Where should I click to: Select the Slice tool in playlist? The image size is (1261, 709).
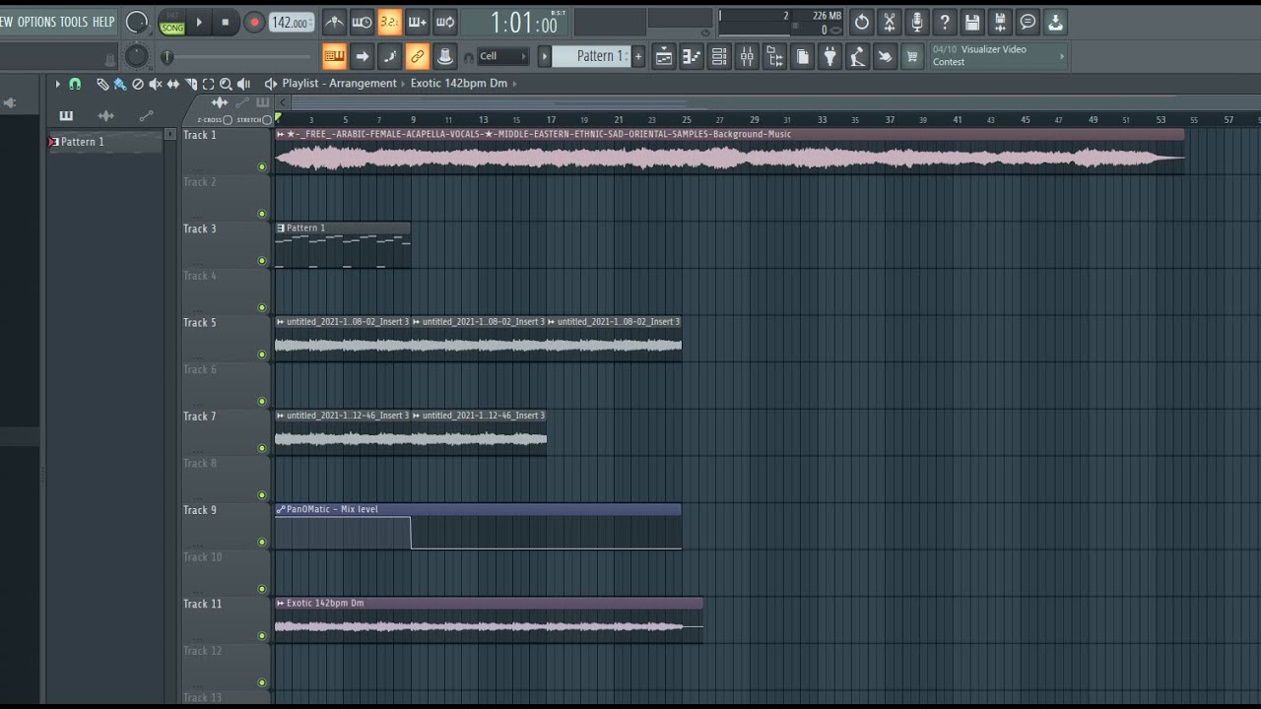coord(191,84)
